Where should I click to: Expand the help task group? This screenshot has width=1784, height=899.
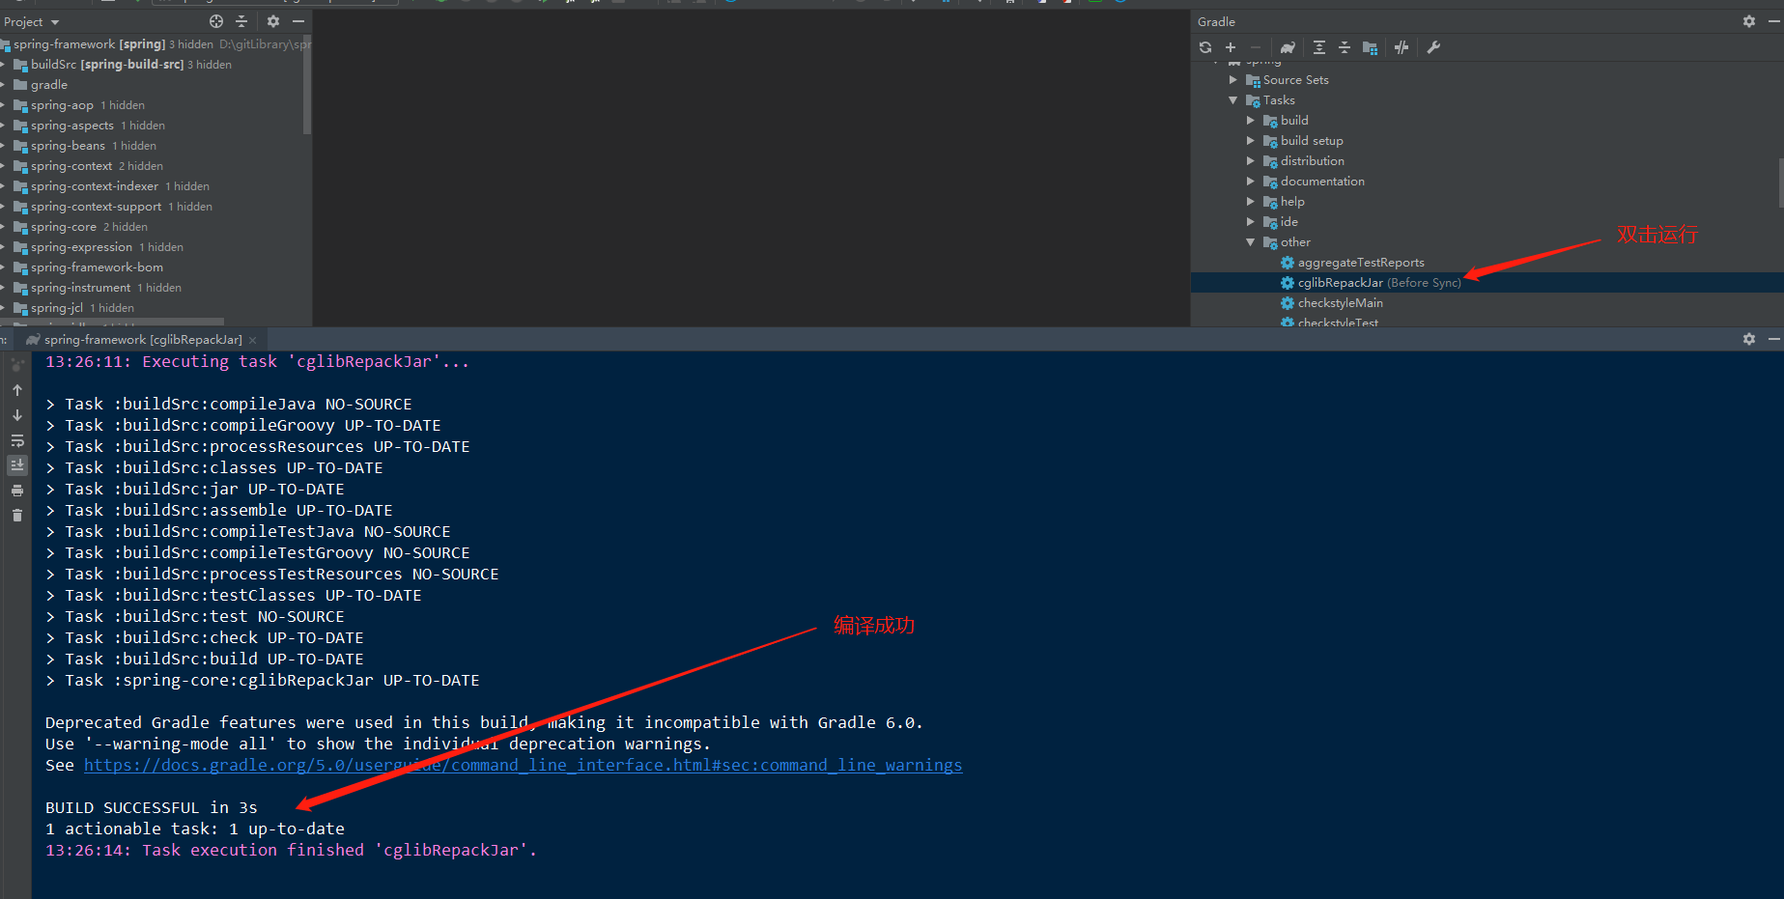(1251, 202)
